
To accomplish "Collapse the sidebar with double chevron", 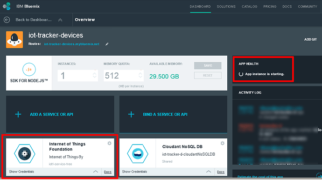I will [x=60, y=20].
